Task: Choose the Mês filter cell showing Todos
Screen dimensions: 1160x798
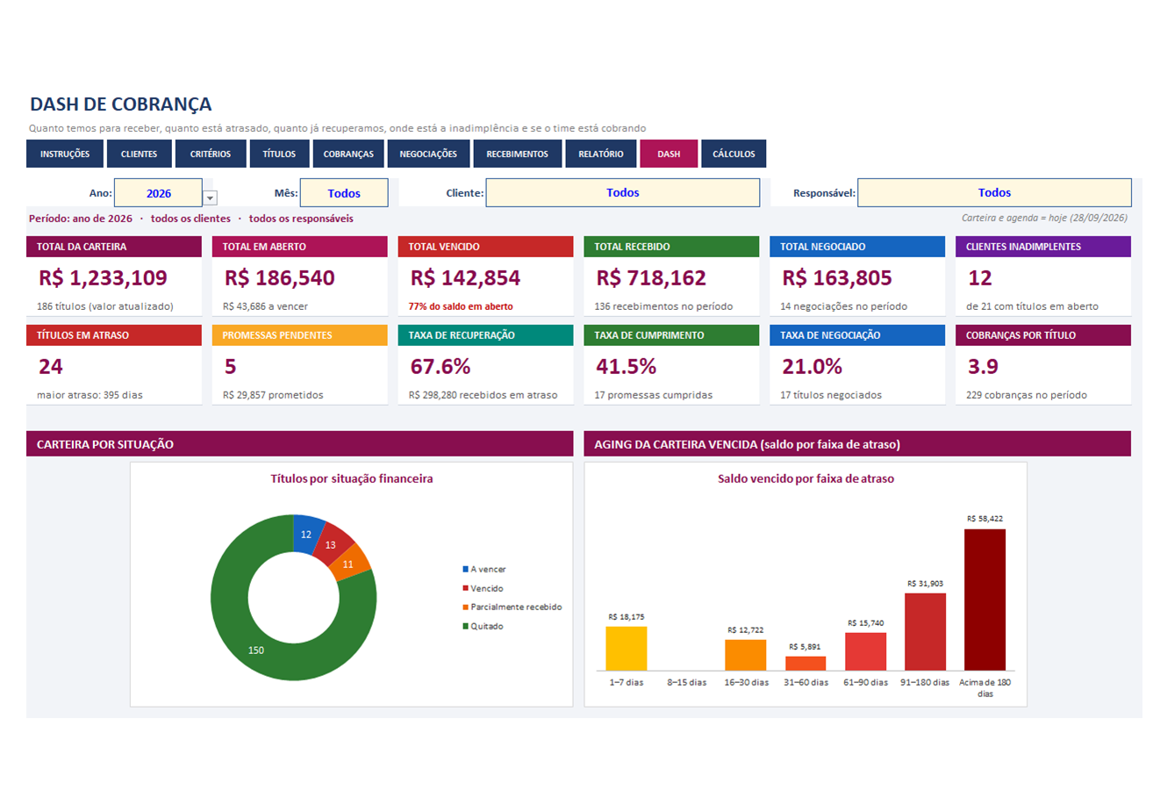Action: (x=344, y=193)
